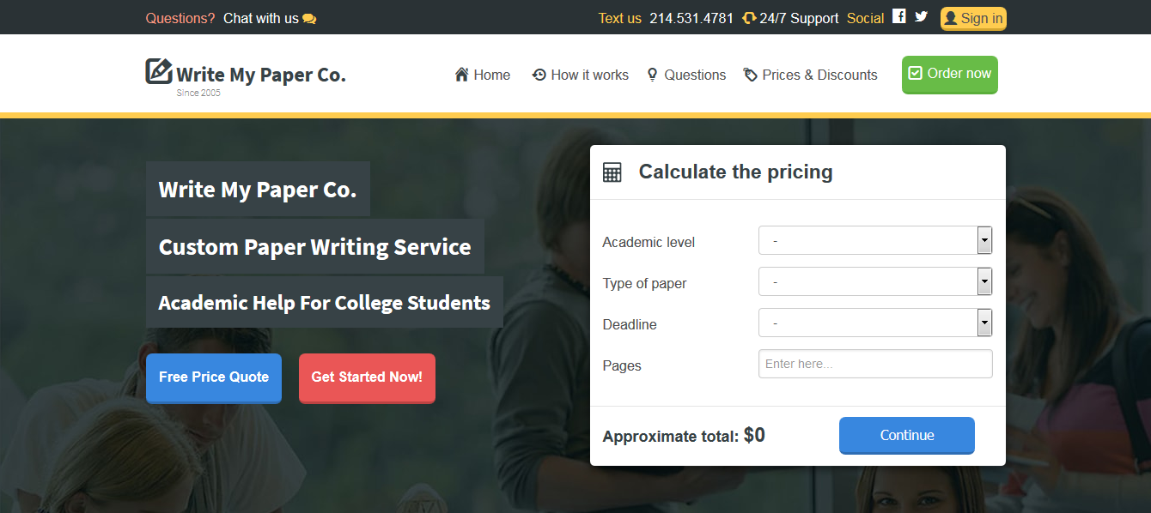The width and height of the screenshot is (1151, 513).
Task: Click the Sign in button
Action: [x=973, y=18]
